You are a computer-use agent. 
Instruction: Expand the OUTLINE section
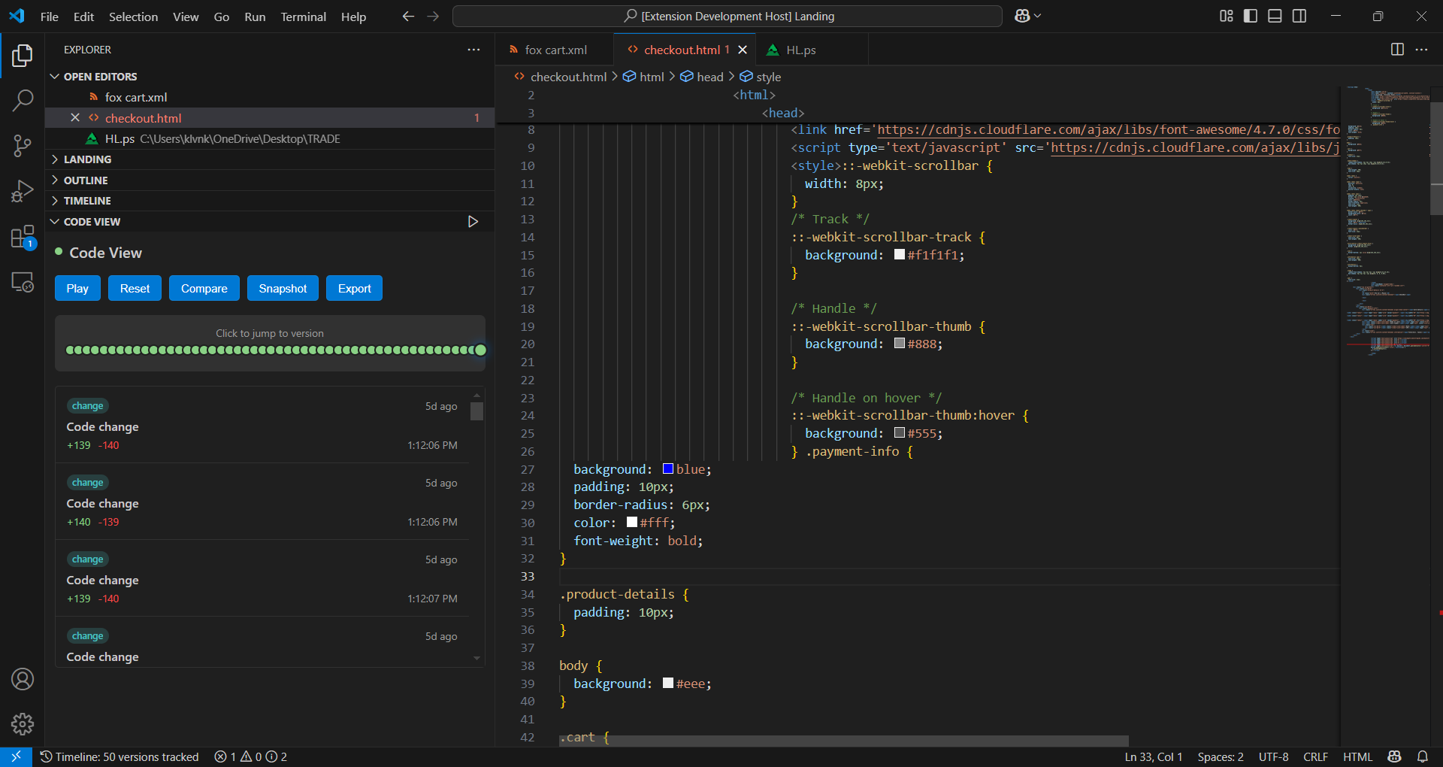point(86,180)
